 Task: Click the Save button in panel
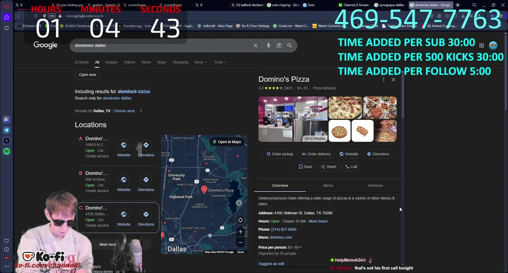click(305, 167)
